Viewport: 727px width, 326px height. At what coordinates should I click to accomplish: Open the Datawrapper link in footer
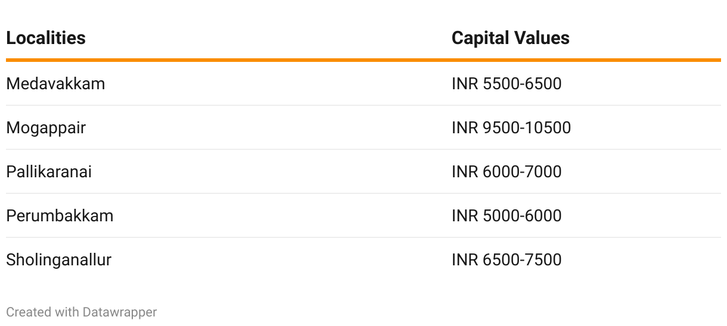pyautogui.click(x=120, y=312)
